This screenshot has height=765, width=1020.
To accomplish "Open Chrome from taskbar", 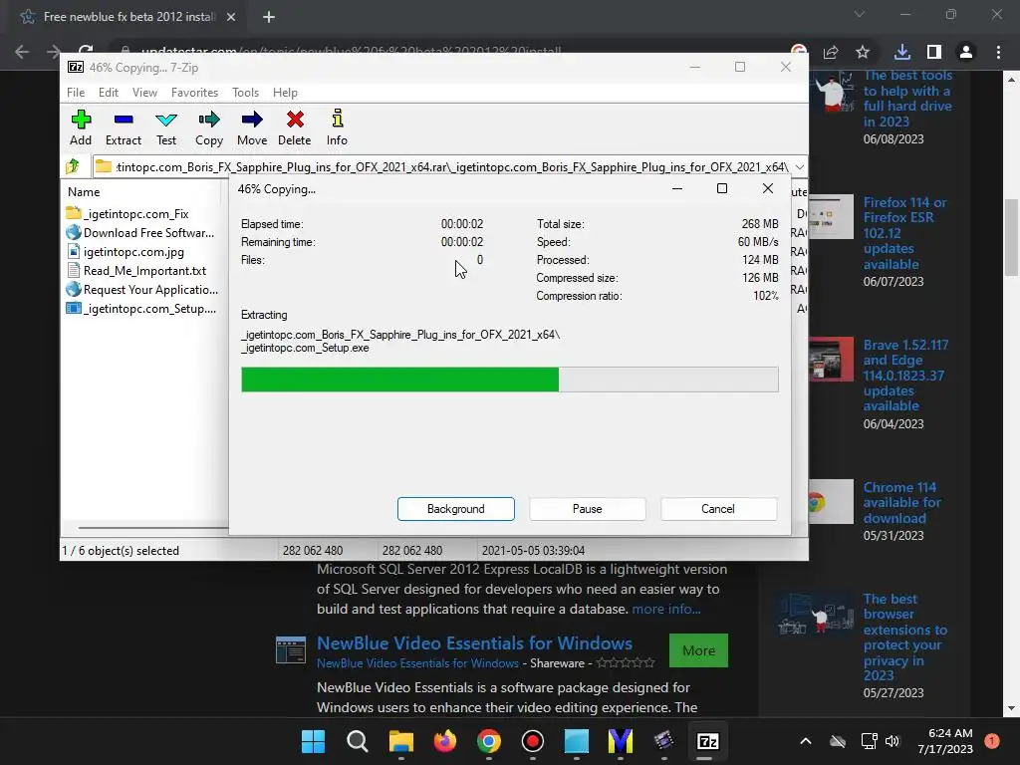I will (488, 741).
